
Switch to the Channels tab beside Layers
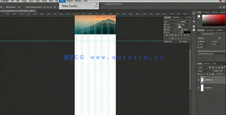207,64
